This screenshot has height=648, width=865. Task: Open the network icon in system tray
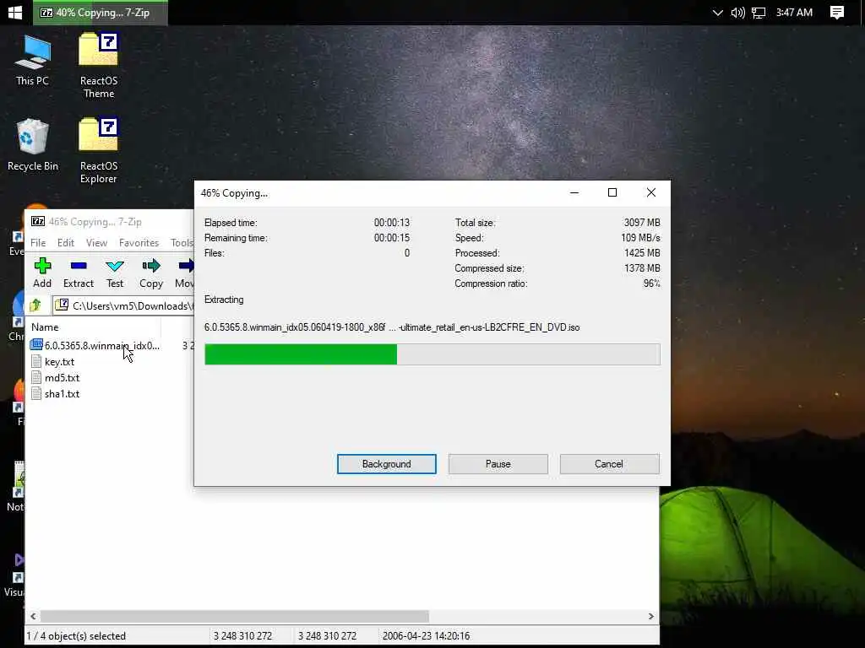[759, 13]
